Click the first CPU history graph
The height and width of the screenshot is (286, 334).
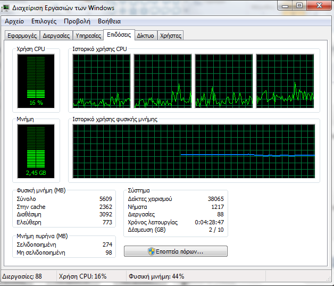point(102,81)
